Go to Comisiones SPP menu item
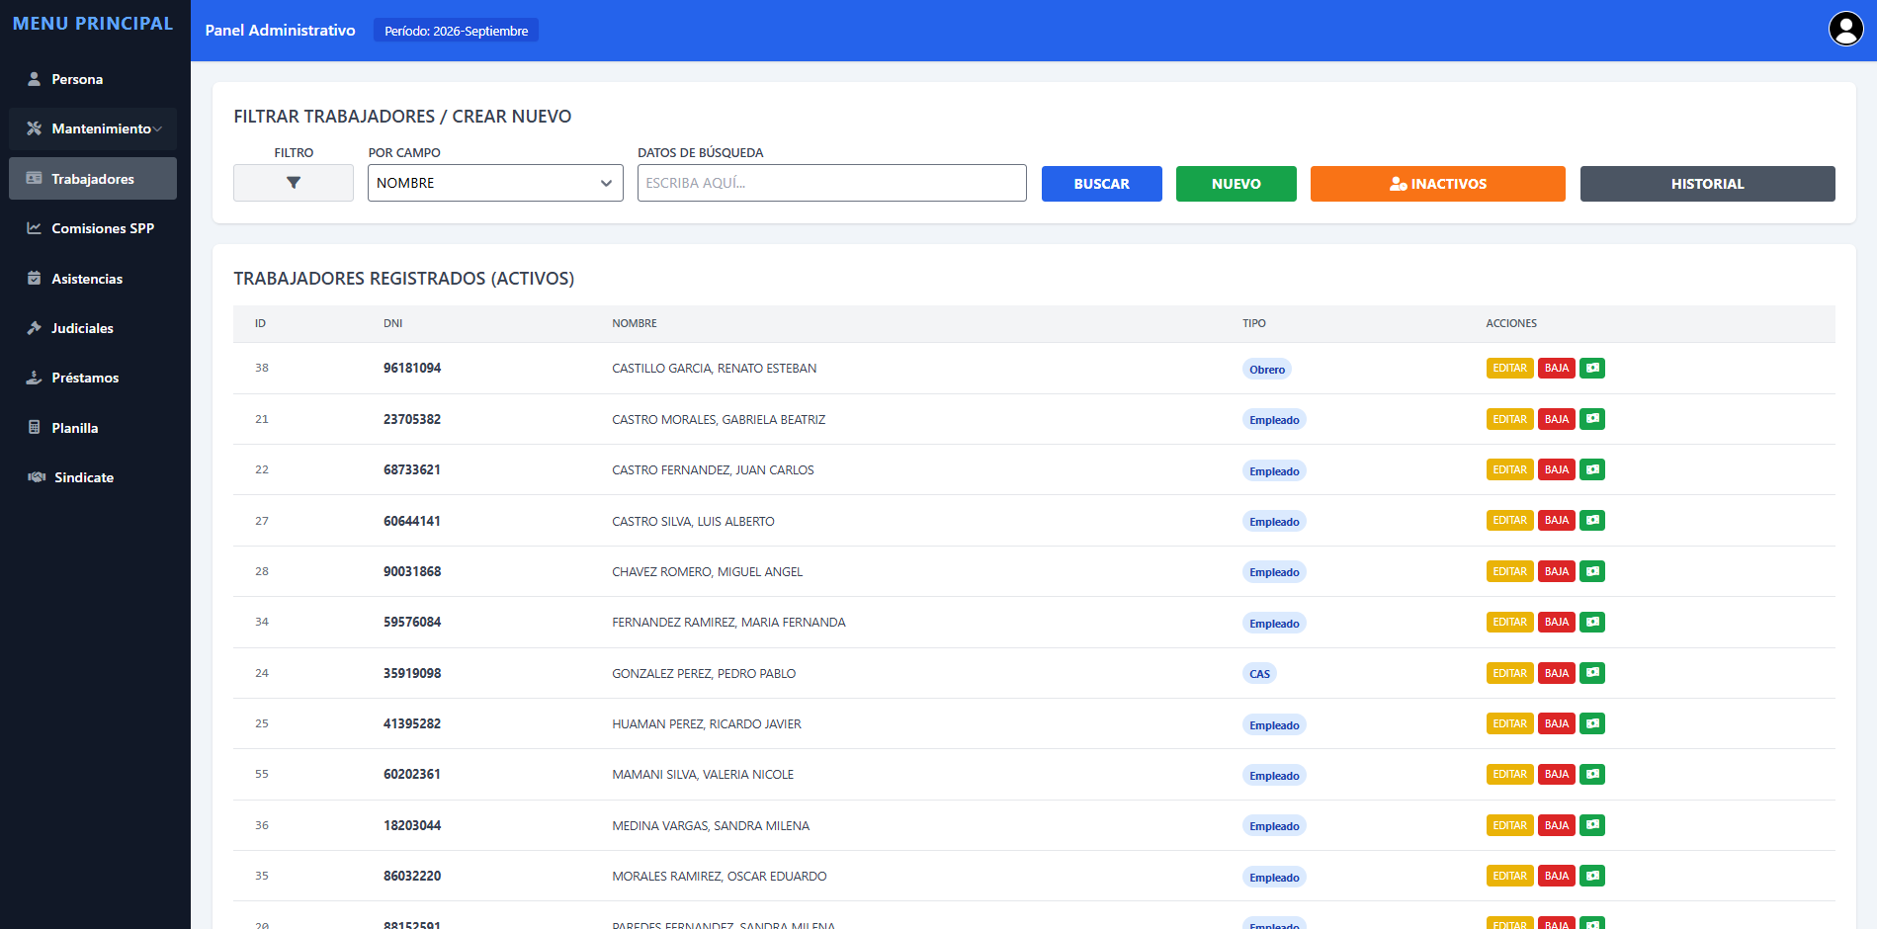 point(93,228)
